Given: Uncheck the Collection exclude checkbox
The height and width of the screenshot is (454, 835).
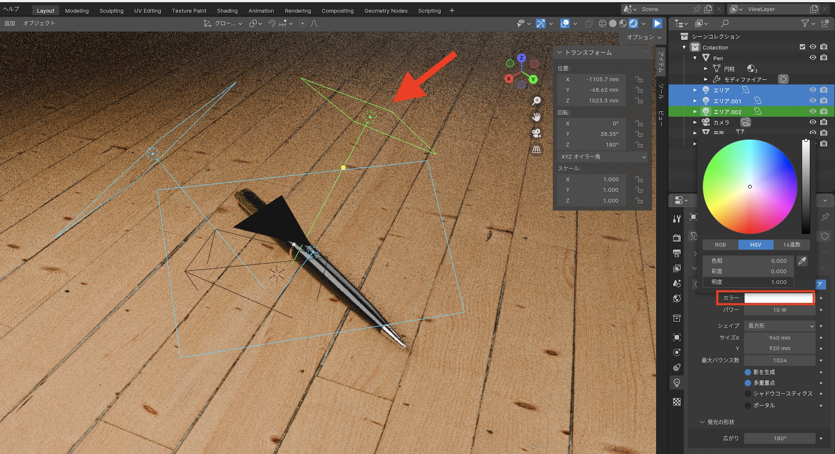Looking at the screenshot, I should [x=802, y=47].
